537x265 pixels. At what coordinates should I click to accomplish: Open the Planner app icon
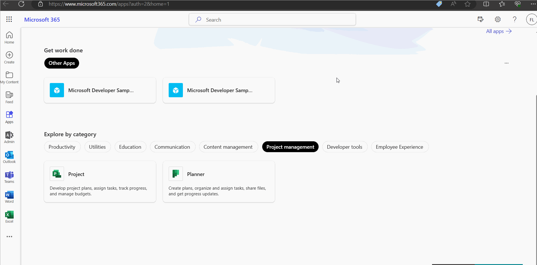pyautogui.click(x=176, y=174)
